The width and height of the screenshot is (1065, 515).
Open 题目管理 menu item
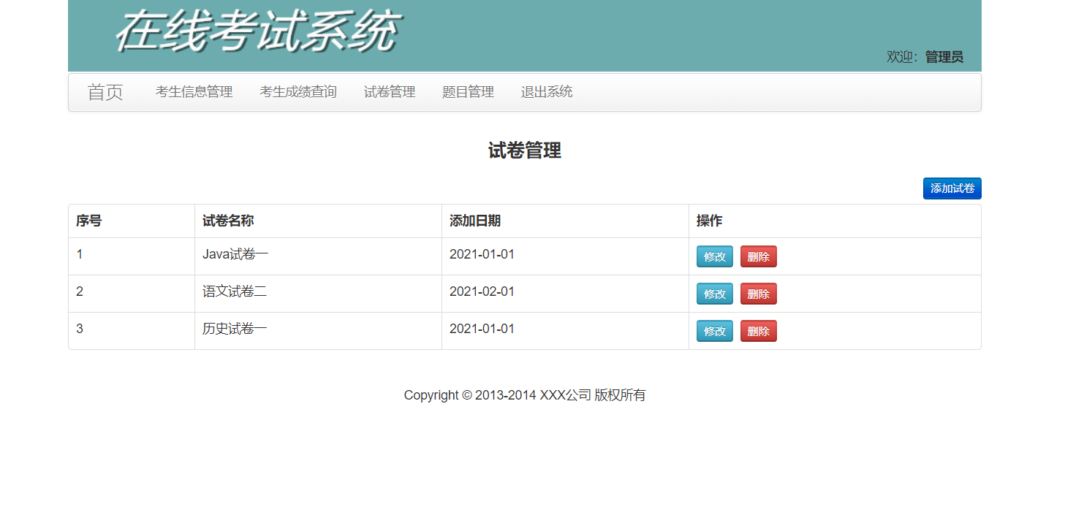coord(468,92)
